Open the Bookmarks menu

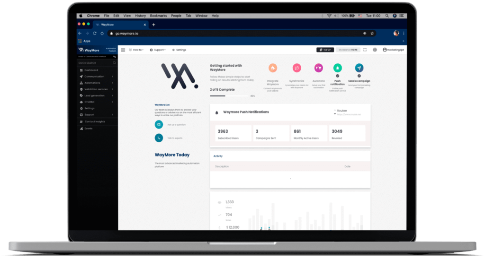pos(158,16)
